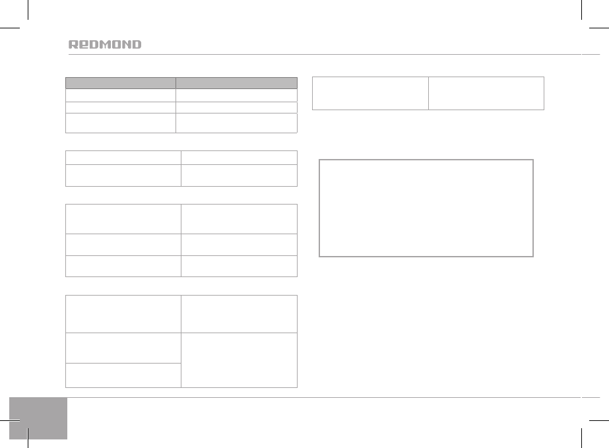Select the left cell of the right-column single-row table

tap(369, 93)
